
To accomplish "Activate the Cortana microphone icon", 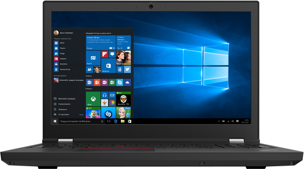I will pos(102,121).
